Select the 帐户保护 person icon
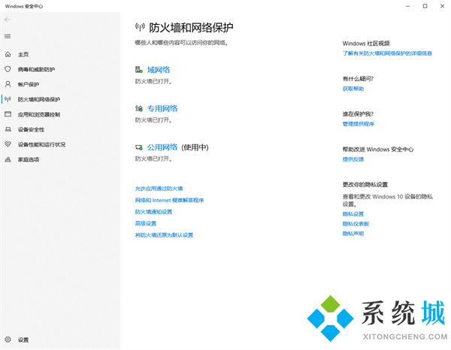The image size is (451, 350). 8,84
